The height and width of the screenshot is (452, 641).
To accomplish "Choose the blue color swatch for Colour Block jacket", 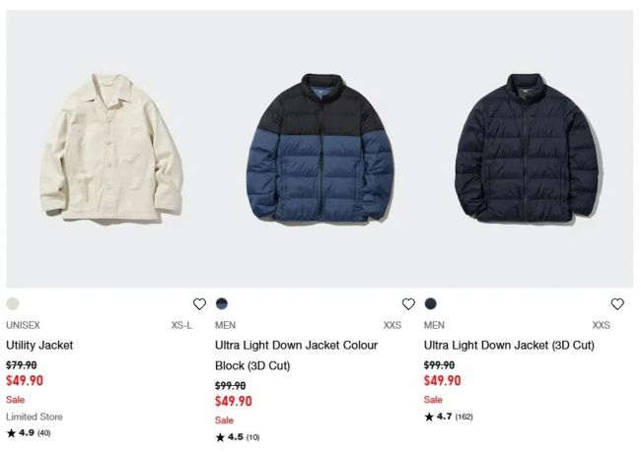I will pyautogui.click(x=222, y=303).
